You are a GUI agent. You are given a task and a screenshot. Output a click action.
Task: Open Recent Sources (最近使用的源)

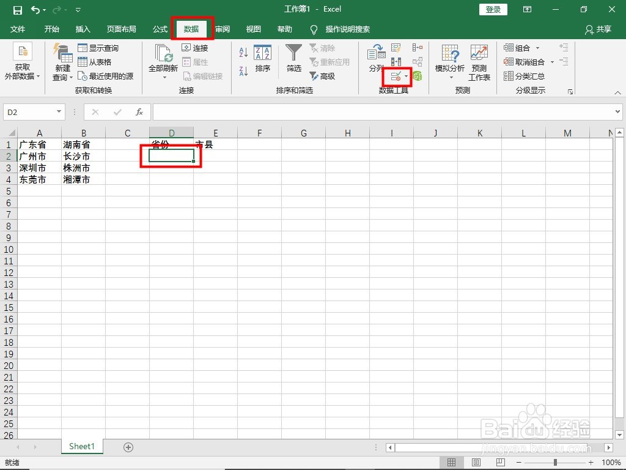click(x=105, y=76)
